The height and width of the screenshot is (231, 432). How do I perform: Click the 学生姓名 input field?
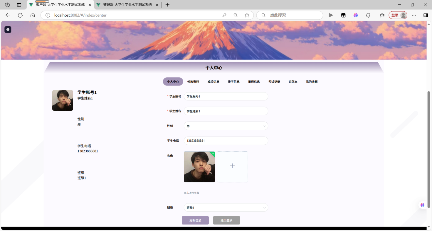pyautogui.click(x=226, y=111)
